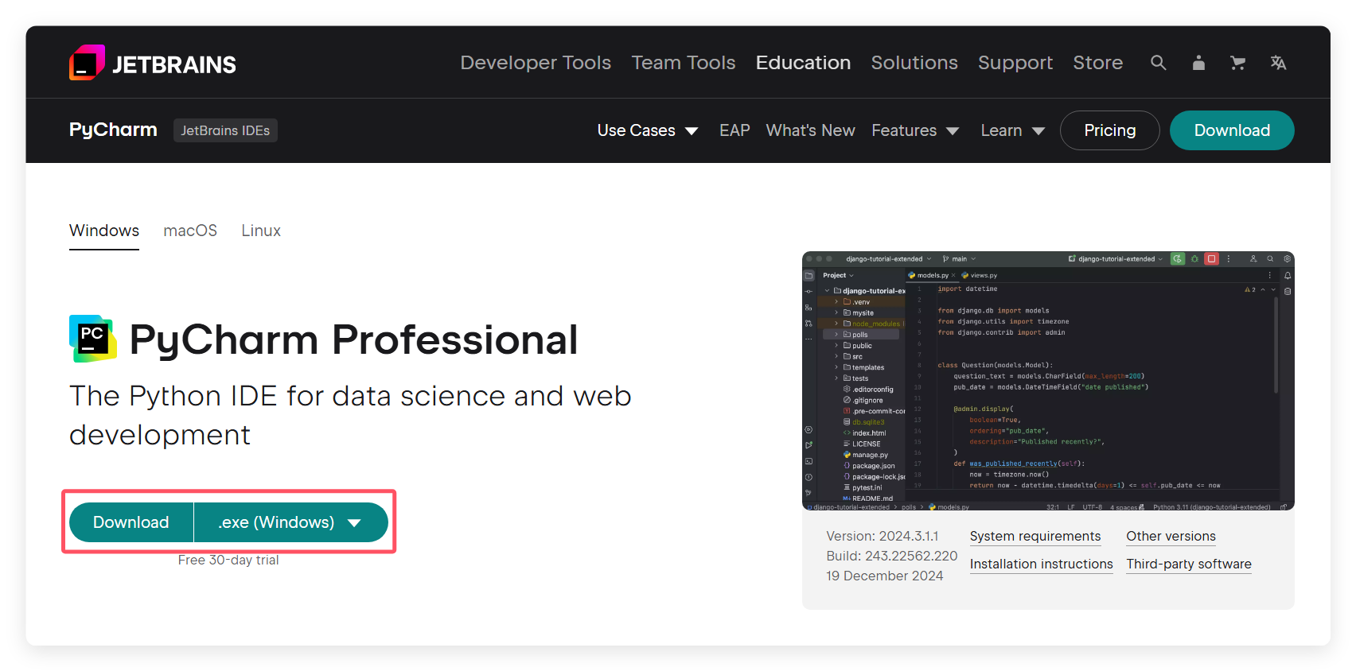The height and width of the screenshot is (671, 1356).
Task: Click the Free 30-day trial text
Action: pos(228,560)
